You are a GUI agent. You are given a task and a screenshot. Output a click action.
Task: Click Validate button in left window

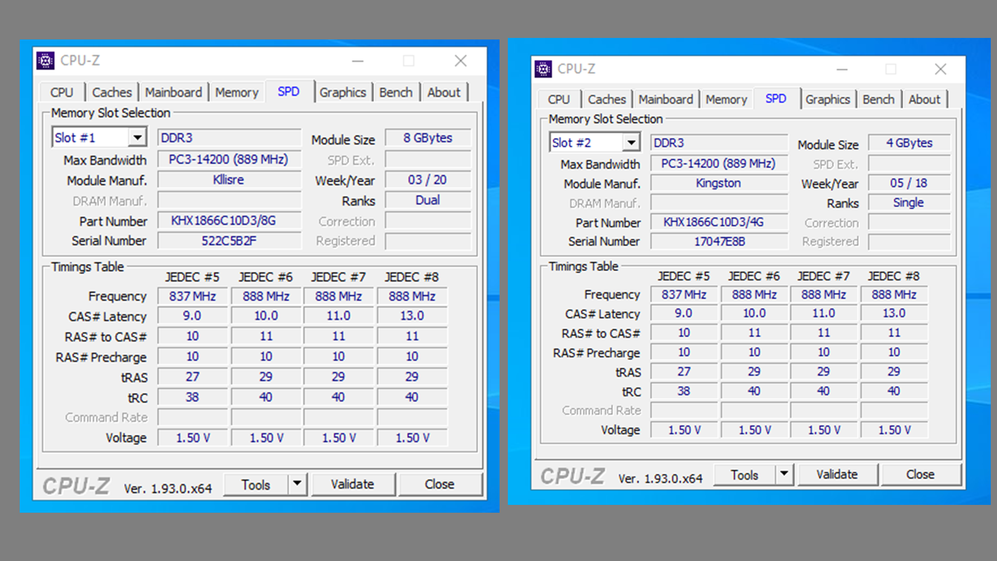tap(353, 484)
